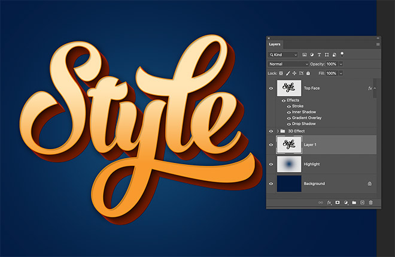Screen dimensions: 395x257
Task: Open the Opacity slider dropdown arrow
Action: click(341, 64)
